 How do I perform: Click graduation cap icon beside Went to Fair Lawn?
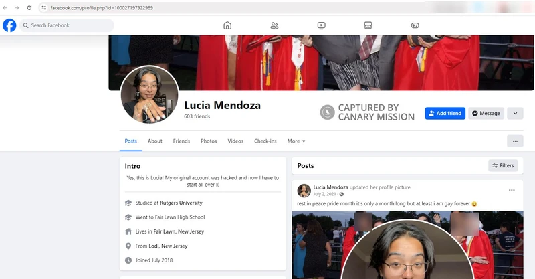(128, 217)
